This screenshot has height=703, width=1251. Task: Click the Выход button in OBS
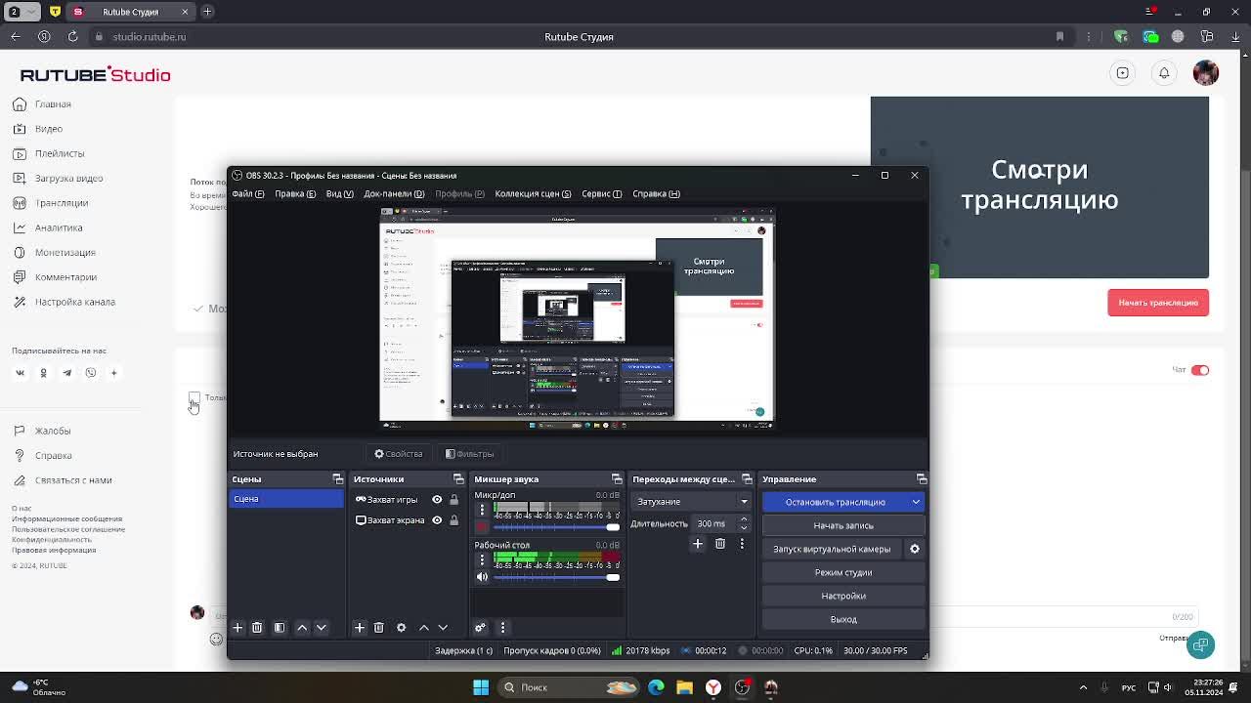[843, 619]
